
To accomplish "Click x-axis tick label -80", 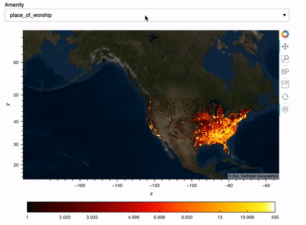I will pos(229,186).
